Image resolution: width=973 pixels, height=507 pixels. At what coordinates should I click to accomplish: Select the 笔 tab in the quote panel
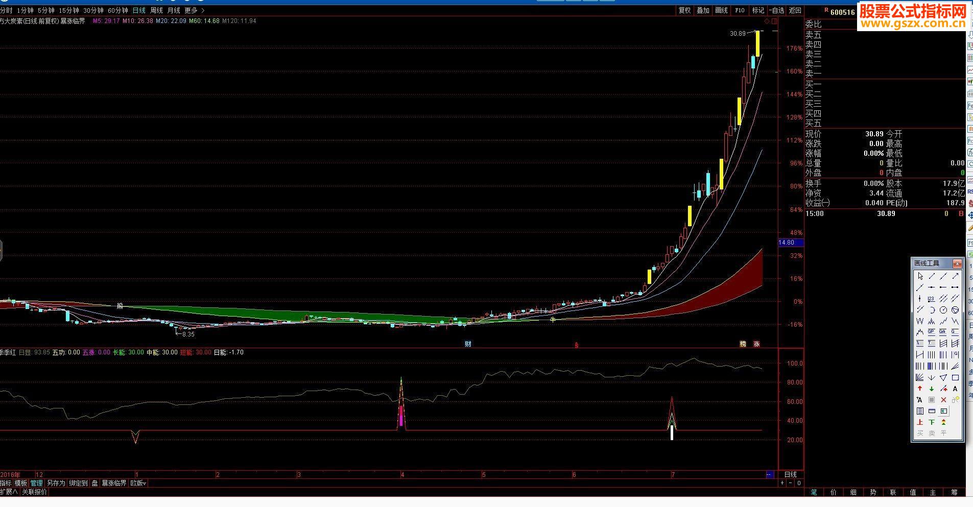click(x=814, y=492)
